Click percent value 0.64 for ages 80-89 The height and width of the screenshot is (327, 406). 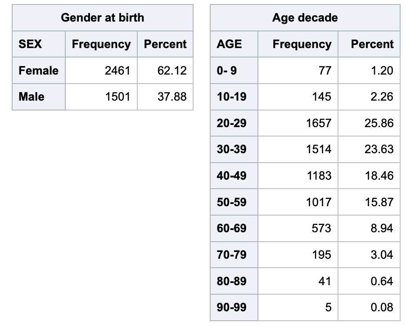[x=381, y=281]
